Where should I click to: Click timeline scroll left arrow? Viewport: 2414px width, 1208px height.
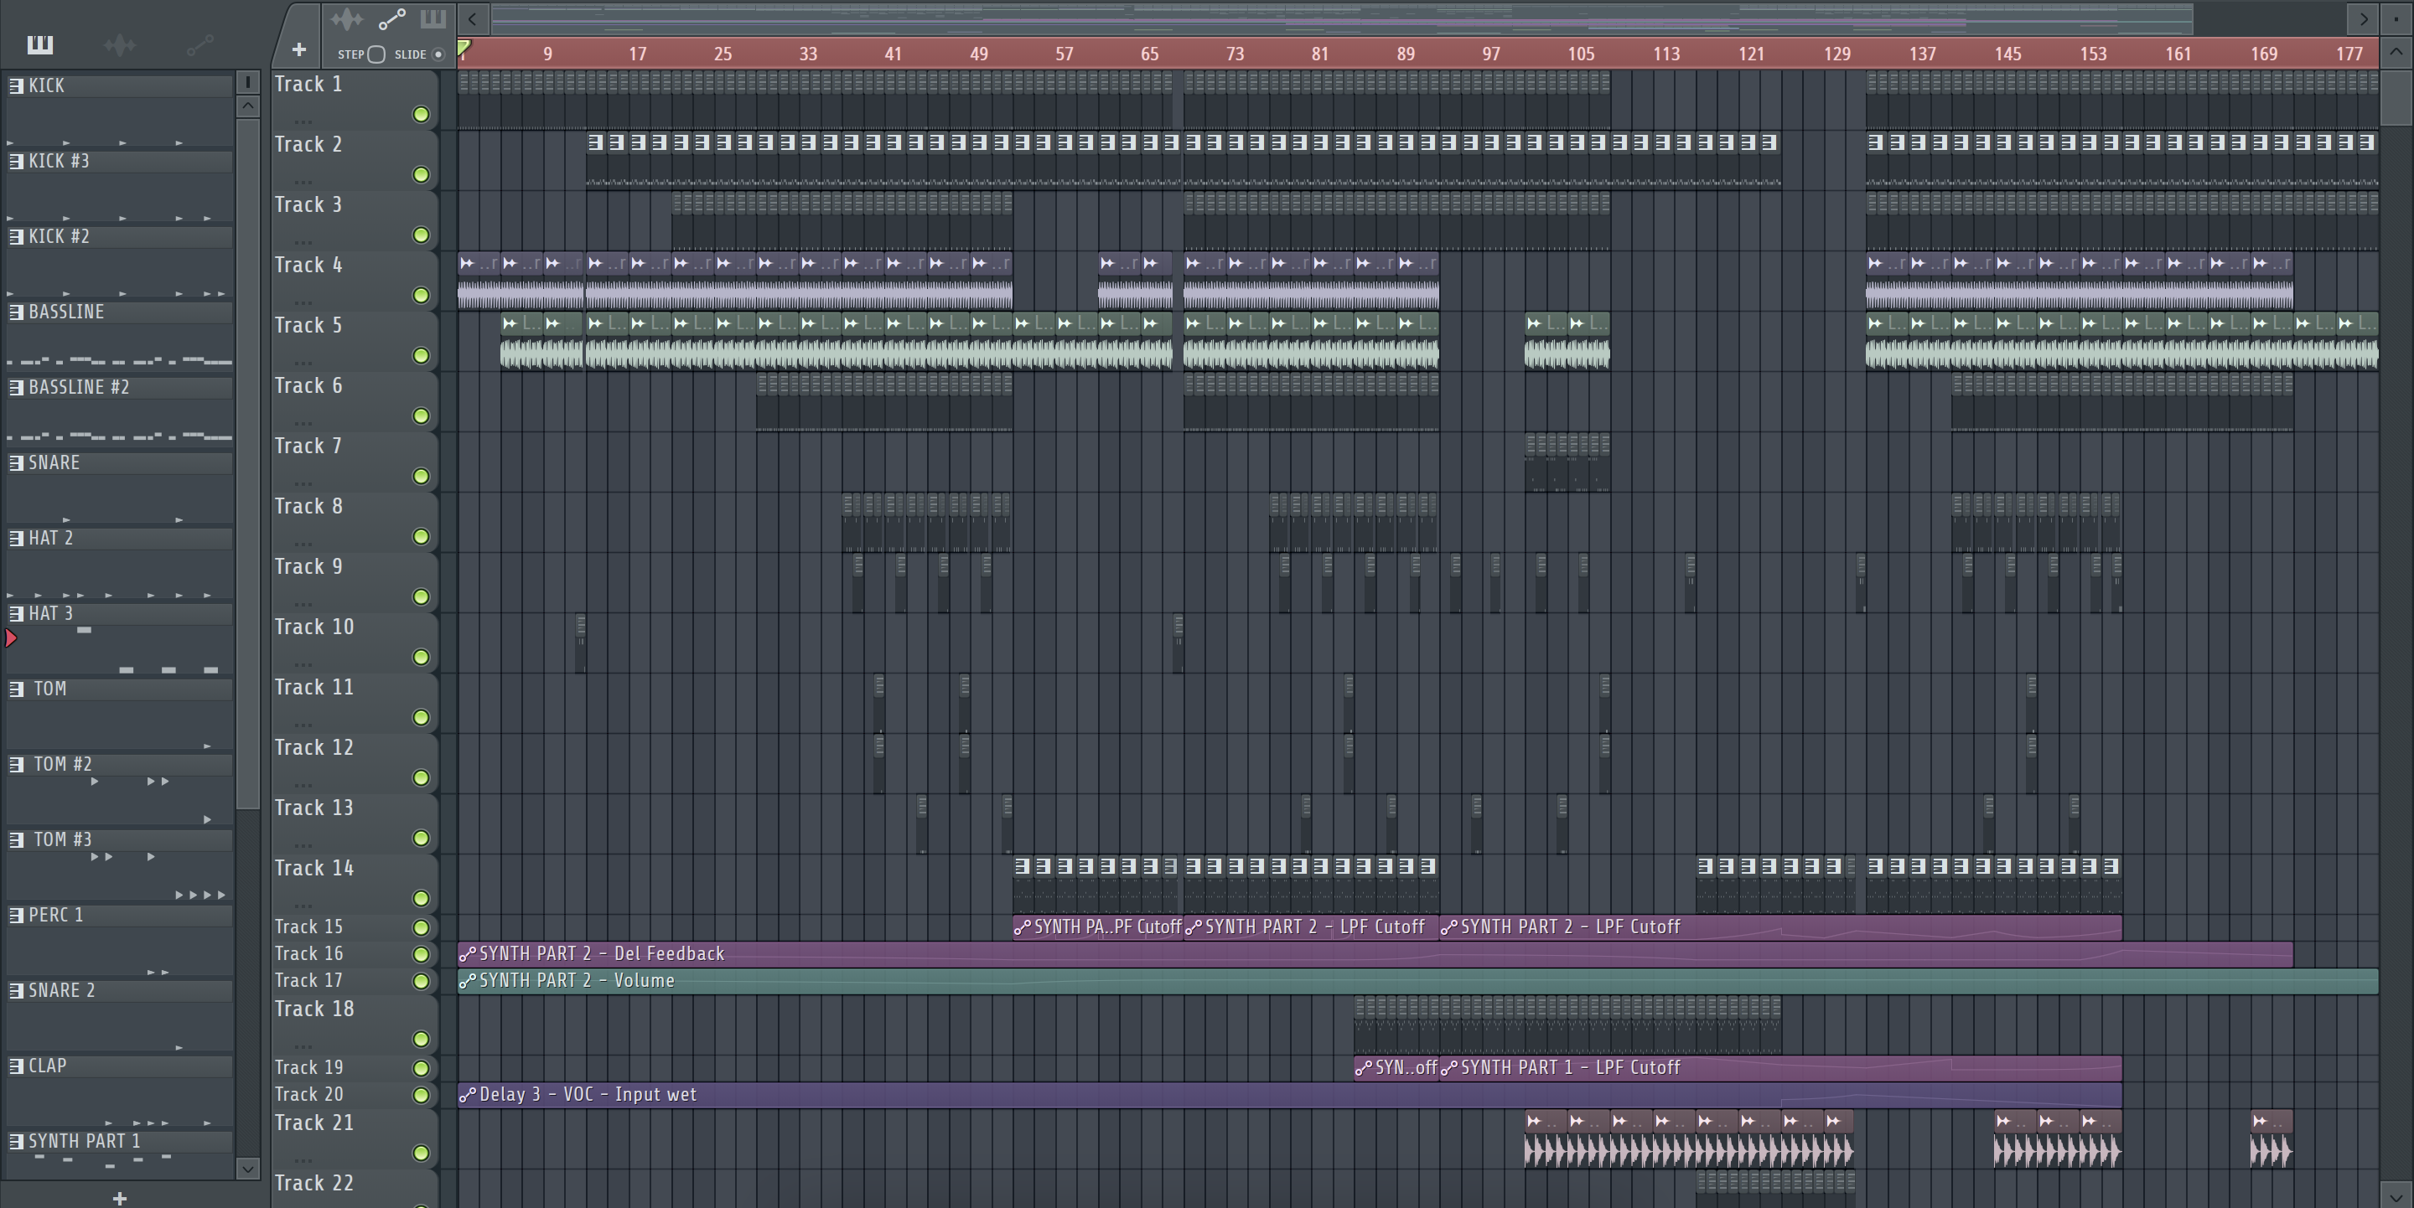(472, 18)
